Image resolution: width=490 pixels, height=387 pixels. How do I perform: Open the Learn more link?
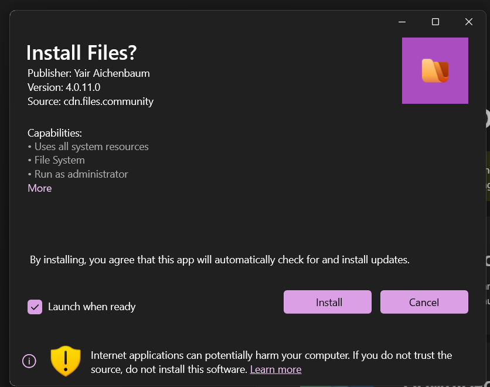click(275, 369)
